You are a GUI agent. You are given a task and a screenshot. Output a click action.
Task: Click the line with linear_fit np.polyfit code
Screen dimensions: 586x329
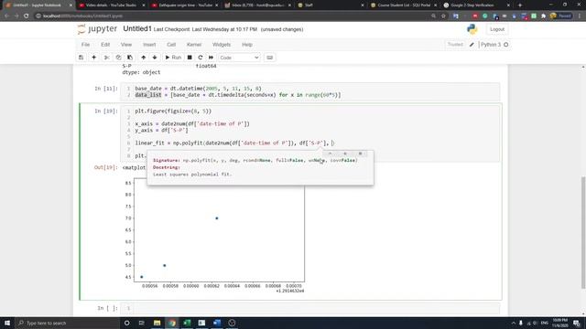[234, 143]
